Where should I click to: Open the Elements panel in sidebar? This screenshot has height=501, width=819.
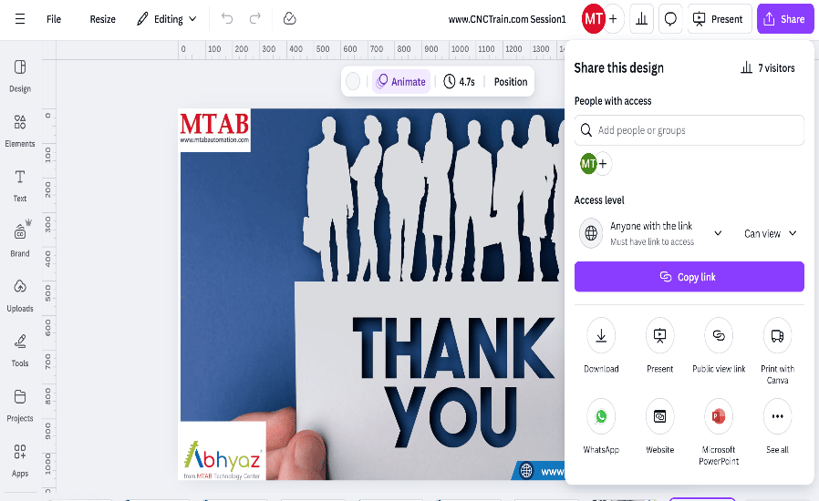pyautogui.click(x=20, y=130)
